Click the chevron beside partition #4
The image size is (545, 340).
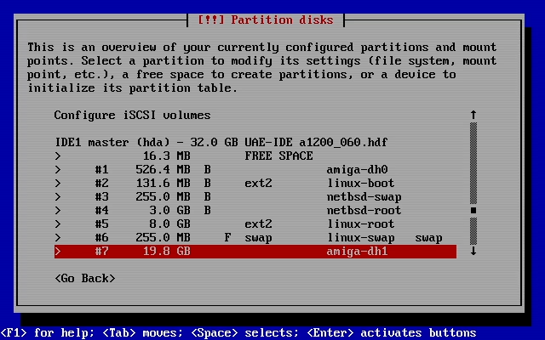[58, 211]
